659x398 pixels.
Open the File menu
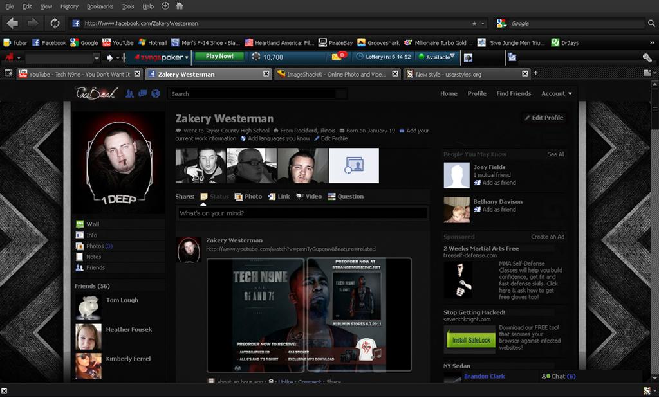[9, 6]
